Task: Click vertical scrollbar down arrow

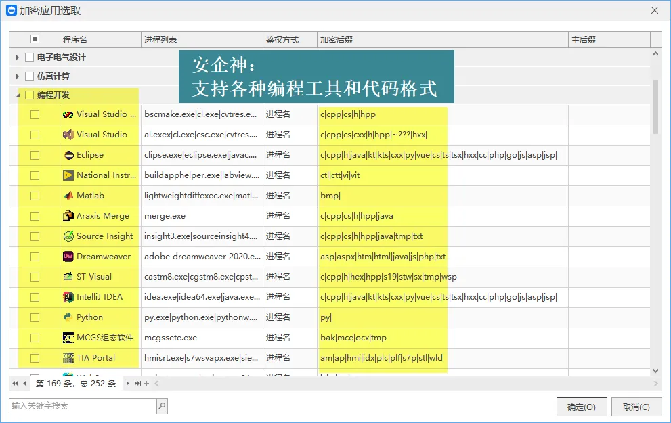Action: click(x=655, y=371)
